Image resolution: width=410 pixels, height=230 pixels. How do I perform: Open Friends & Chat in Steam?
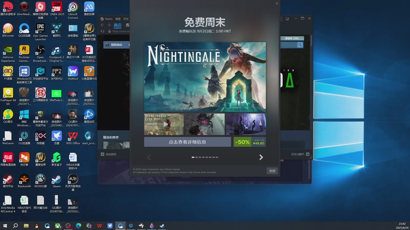point(300,154)
